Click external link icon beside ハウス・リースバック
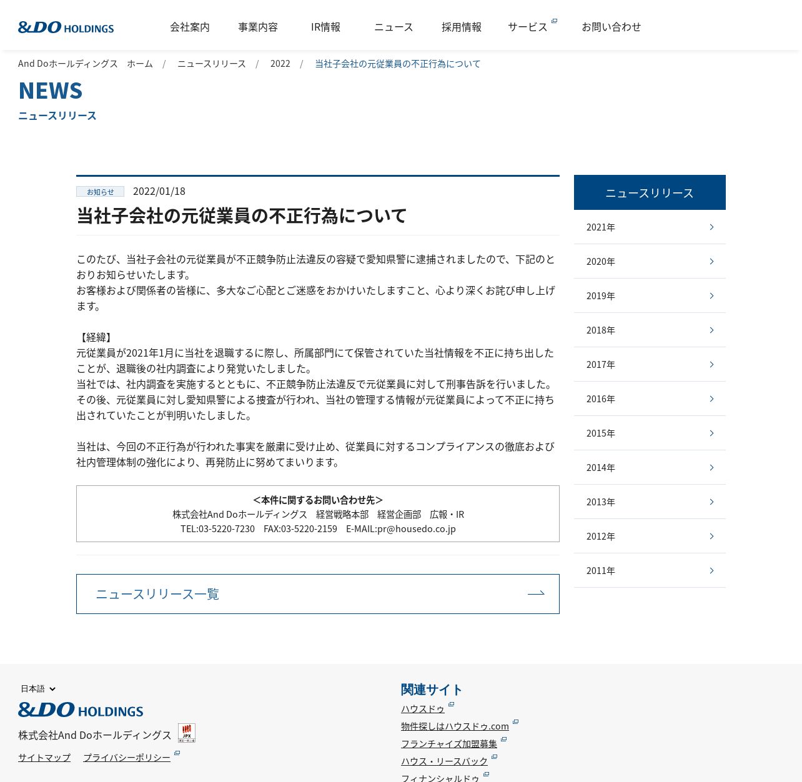The width and height of the screenshot is (802, 782). [x=494, y=757]
